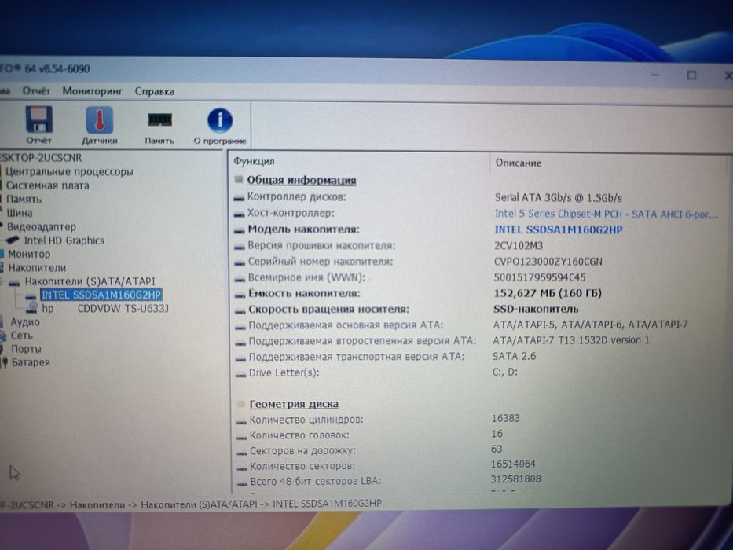733x550 pixels.
Task: Click the optical disc icon beside hp CDDVDW
Action: click(31, 306)
